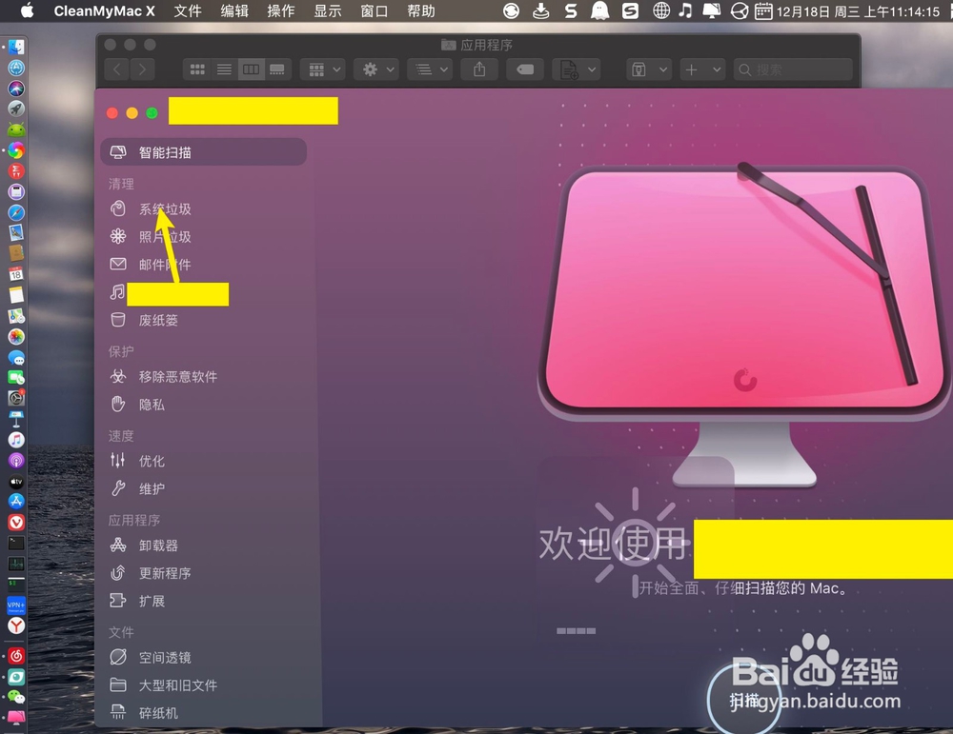Viewport: 953px width, 734px height.
Task: Open App Store icon in Dock
Action: pyautogui.click(x=16, y=502)
